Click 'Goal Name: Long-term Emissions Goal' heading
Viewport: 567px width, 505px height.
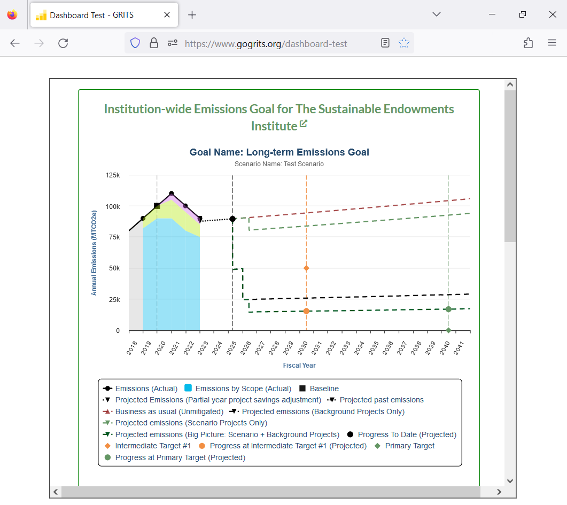coord(279,152)
